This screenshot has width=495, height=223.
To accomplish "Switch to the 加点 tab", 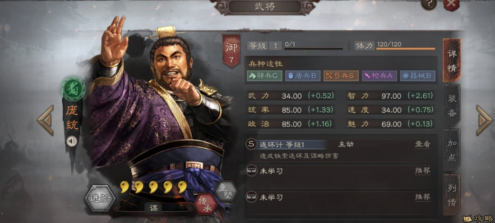I will tap(452, 150).
